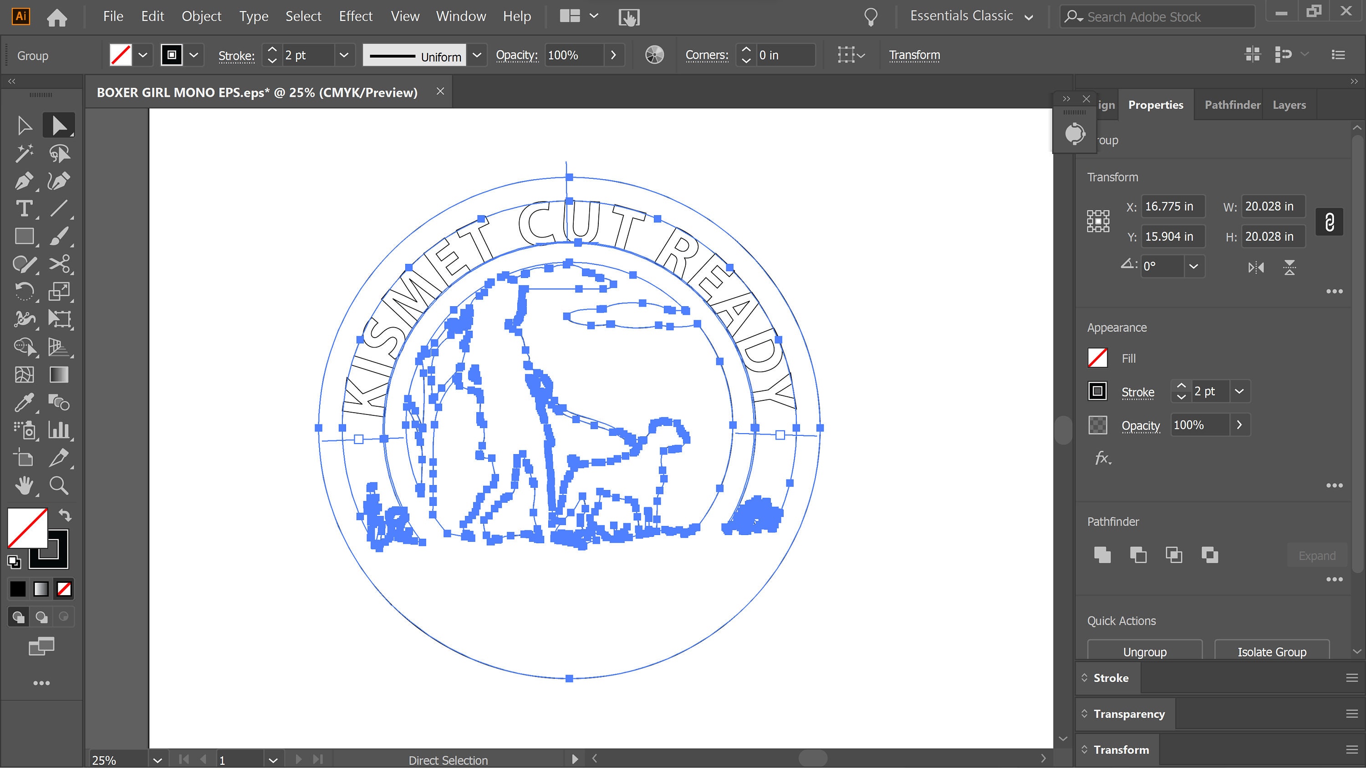Screen dimensions: 1366x768
Task: Select the Rotate tool
Action: pyautogui.click(x=25, y=292)
